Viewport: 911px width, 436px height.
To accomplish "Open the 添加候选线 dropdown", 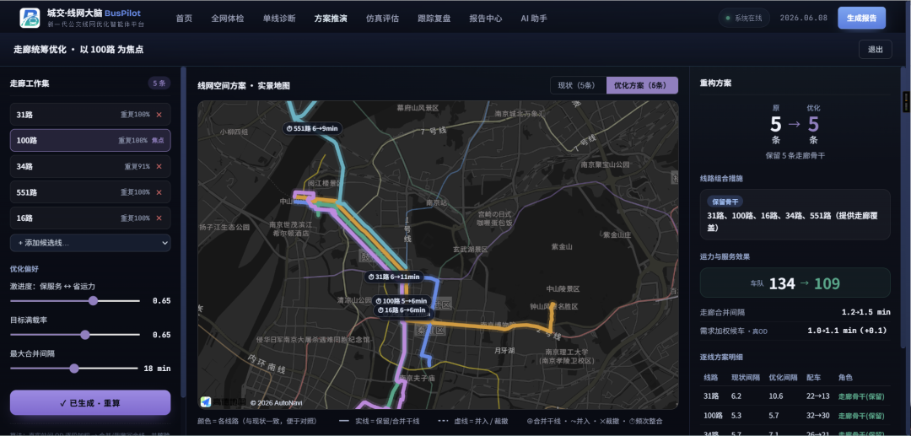I will pos(90,243).
